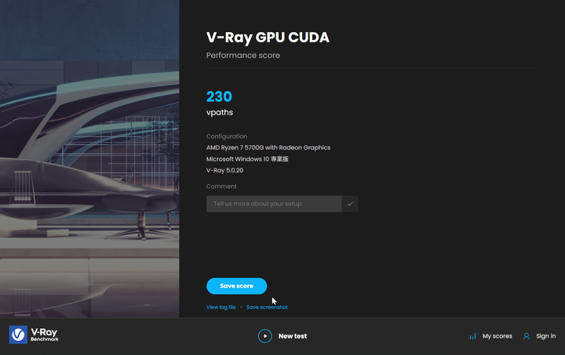
Task: Click the Sign in link
Action: [x=545, y=336]
